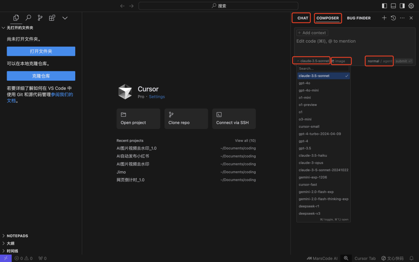Open MarsCode AI status item
The image size is (419, 262).
click(x=322, y=258)
